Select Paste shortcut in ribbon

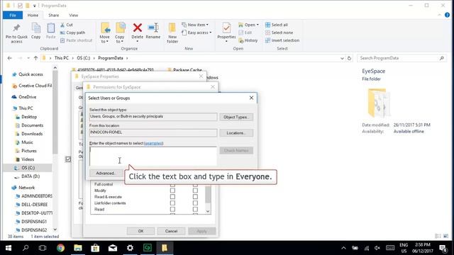tap(76, 40)
